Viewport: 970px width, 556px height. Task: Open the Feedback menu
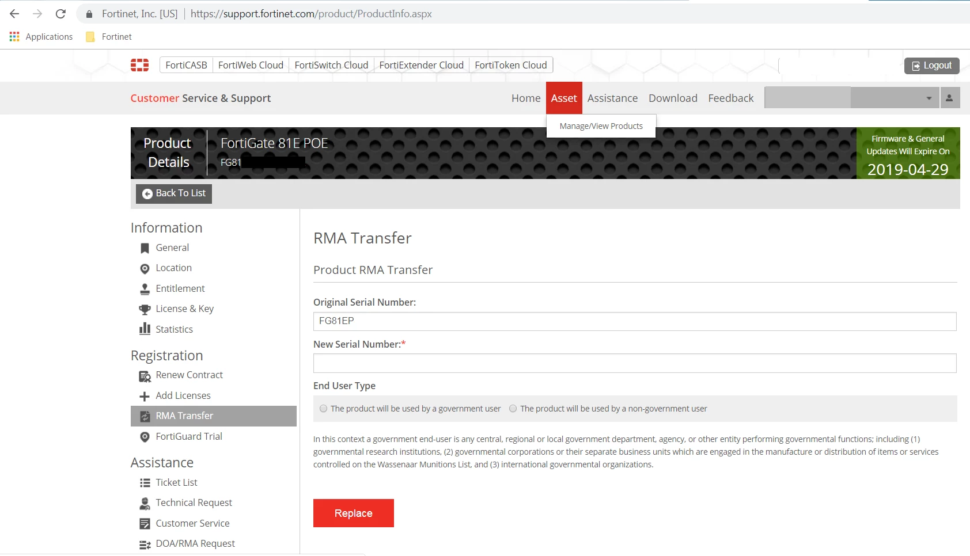click(x=730, y=98)
